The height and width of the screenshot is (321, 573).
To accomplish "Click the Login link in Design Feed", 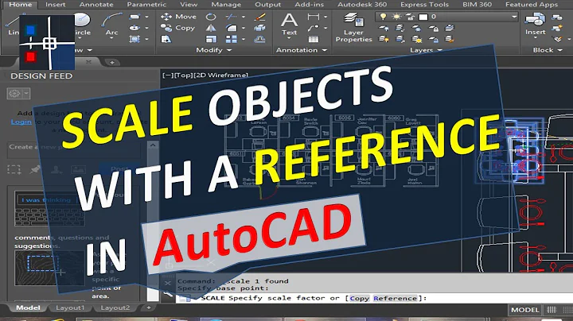I will click(21, 122).
